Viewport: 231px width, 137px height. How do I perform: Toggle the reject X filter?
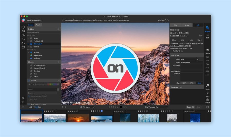(x=33, y=84)
